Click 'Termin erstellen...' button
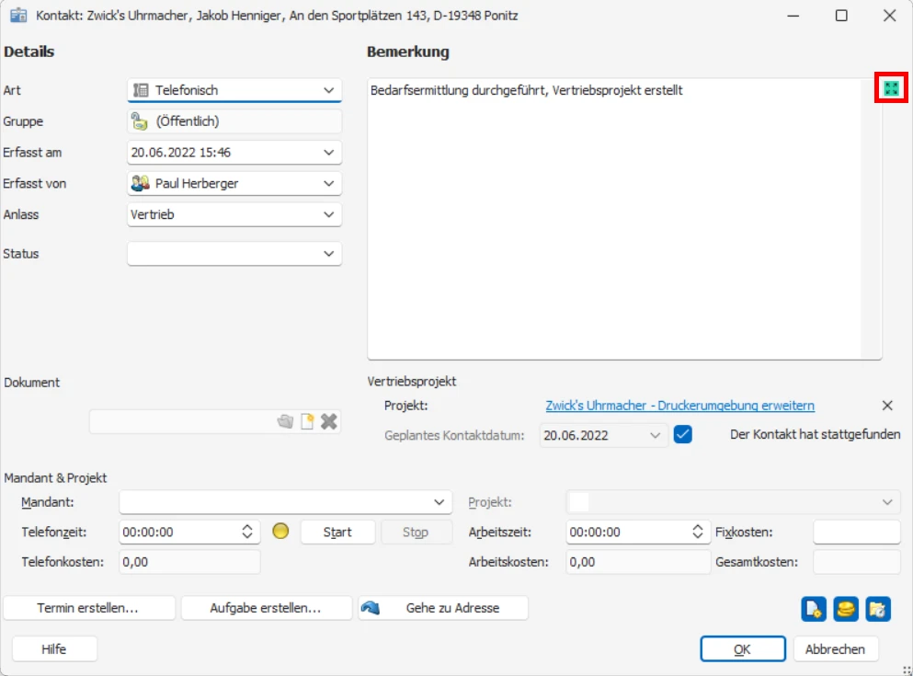The height and width of the screenshot is (676, 913). coord(88,608)
